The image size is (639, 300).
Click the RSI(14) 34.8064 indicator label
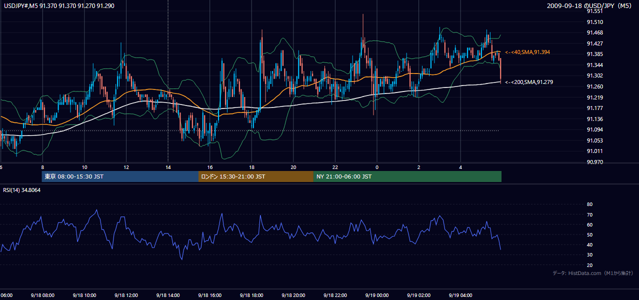pyautogui.click(x=22, y=190)
